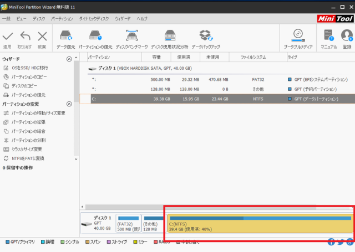Select パーティションの拡張

click(x=28, y=122)
